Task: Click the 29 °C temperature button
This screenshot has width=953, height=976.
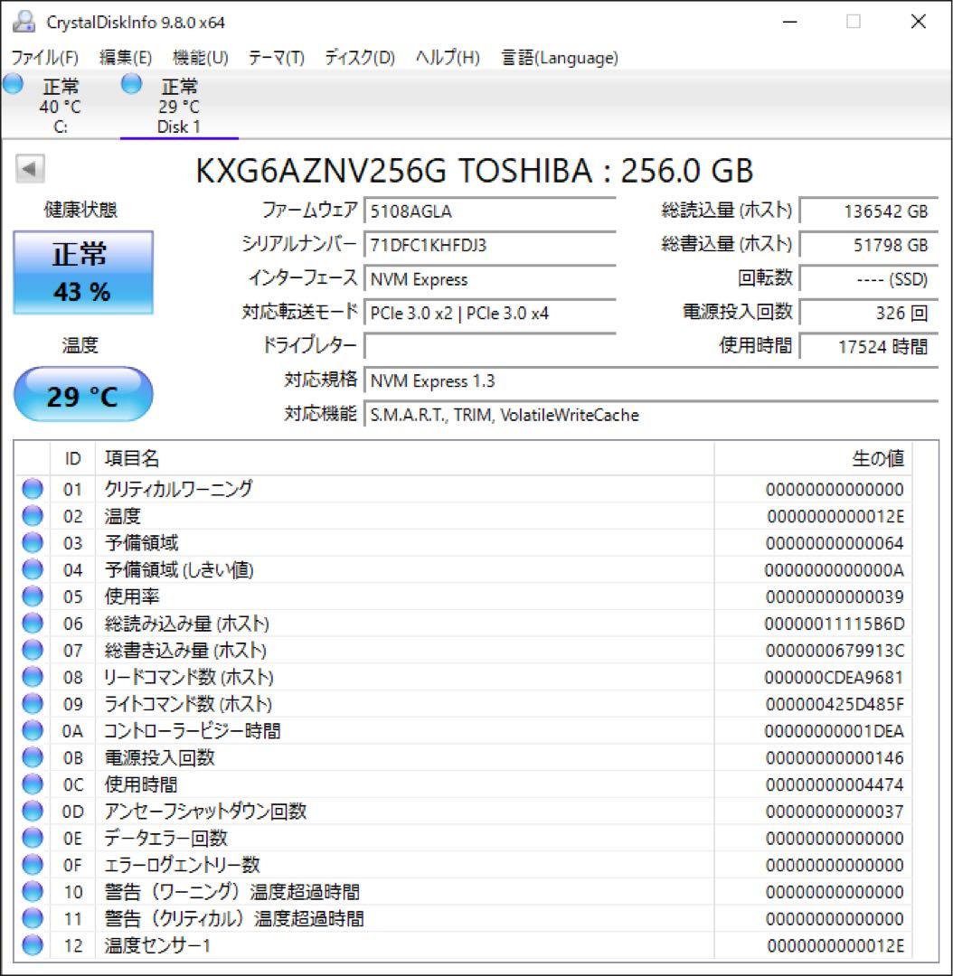Action: [x=83, y=395]
